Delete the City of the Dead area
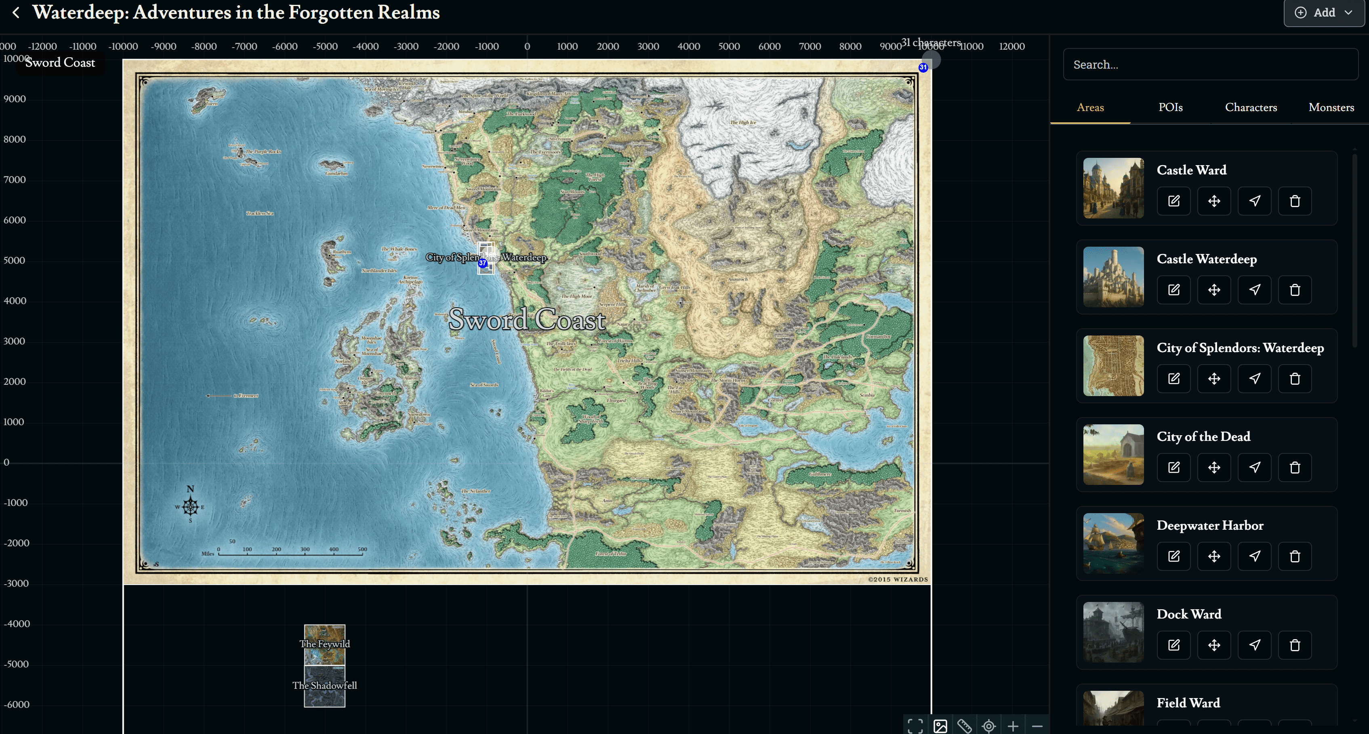 tap(1295, 468)
